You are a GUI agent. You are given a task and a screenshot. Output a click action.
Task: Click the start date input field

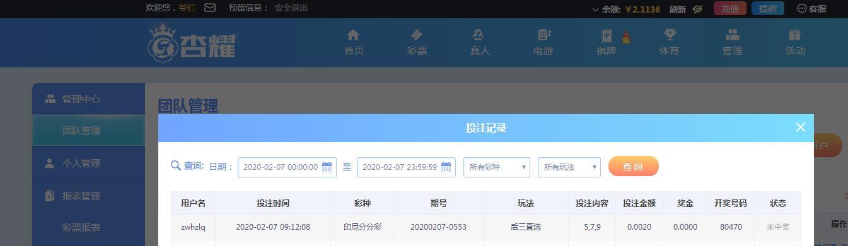pos(287,167)
